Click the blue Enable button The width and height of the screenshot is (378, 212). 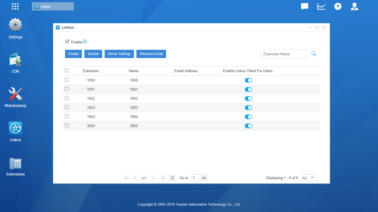pos(74,54)
